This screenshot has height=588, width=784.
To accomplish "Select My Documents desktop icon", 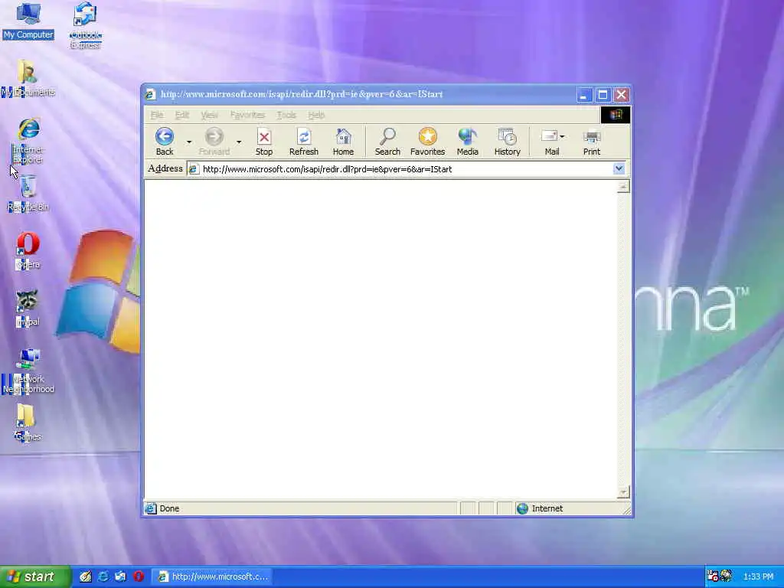I will [x=28, y=79].
